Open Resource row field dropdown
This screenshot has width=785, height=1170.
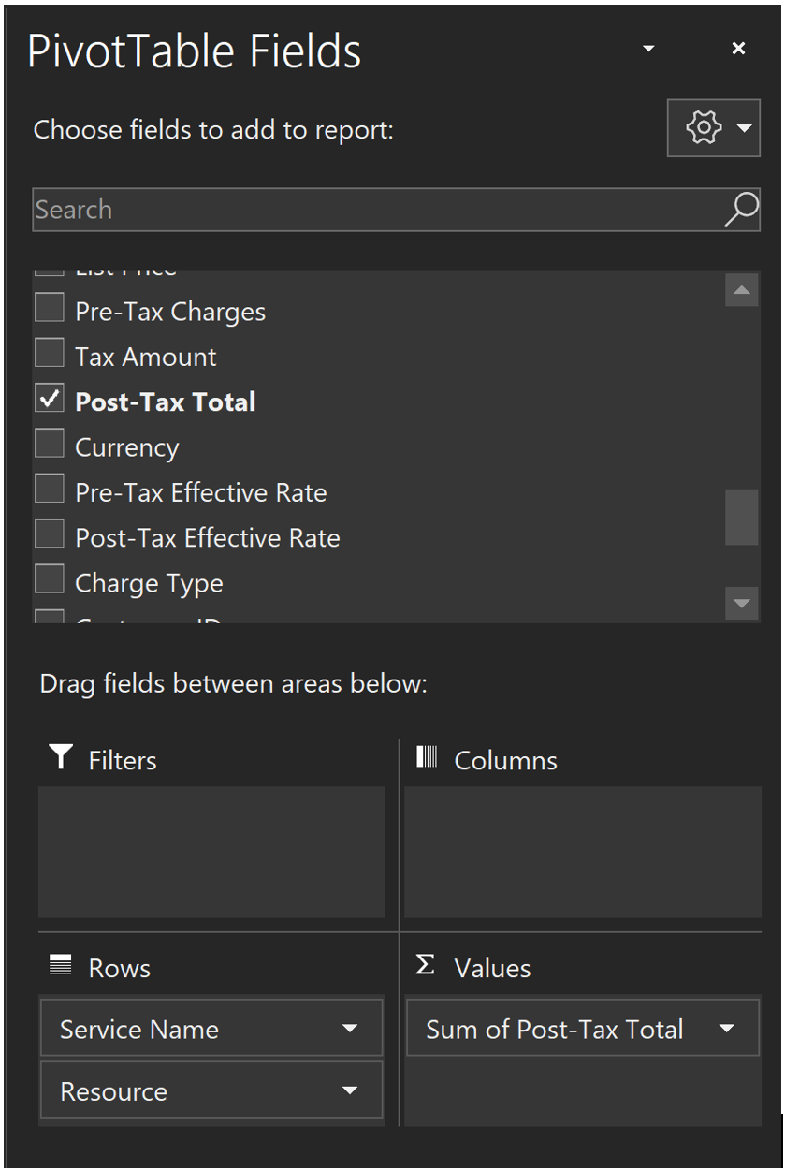(350, 1090)
